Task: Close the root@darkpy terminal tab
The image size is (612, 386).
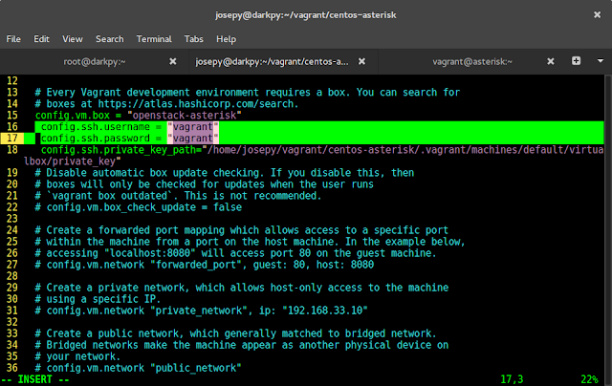Action: (173, 61)
